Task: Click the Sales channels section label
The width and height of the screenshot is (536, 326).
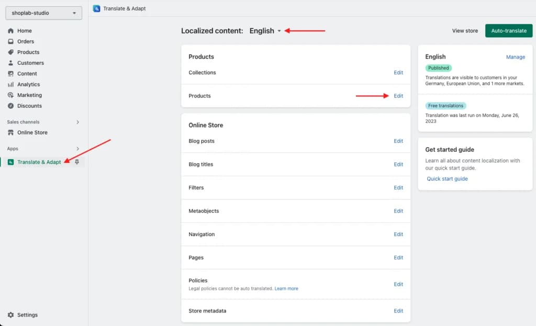Action: tap(23, 122)
